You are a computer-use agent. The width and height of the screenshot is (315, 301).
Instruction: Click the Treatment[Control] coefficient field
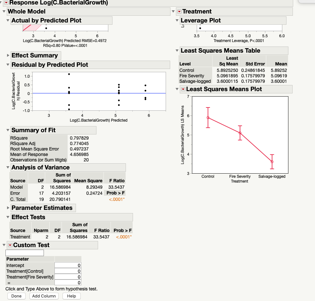click(x=68, y=271)
